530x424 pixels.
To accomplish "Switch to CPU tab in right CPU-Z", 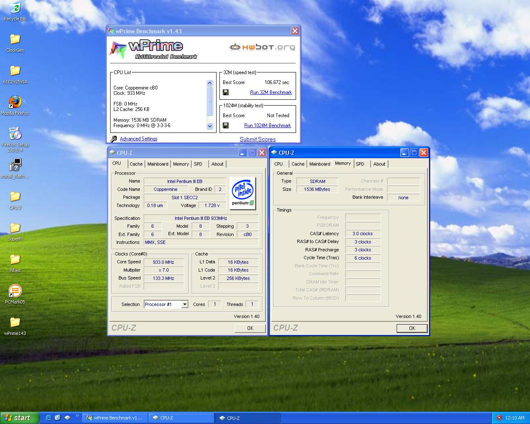I will [x=279, y=164].
